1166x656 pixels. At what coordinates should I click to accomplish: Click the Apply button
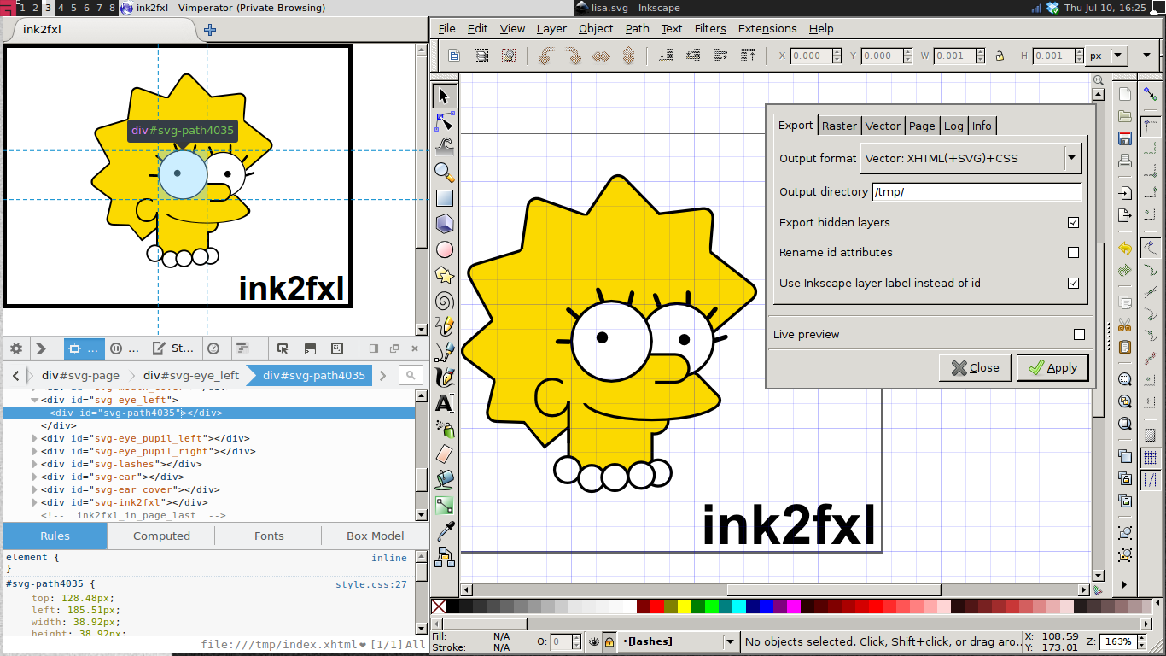pos(1052,368)
